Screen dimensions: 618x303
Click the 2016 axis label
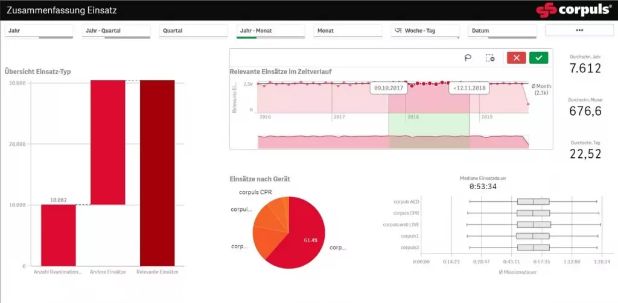pyautogui.click(x=266, y=117)
